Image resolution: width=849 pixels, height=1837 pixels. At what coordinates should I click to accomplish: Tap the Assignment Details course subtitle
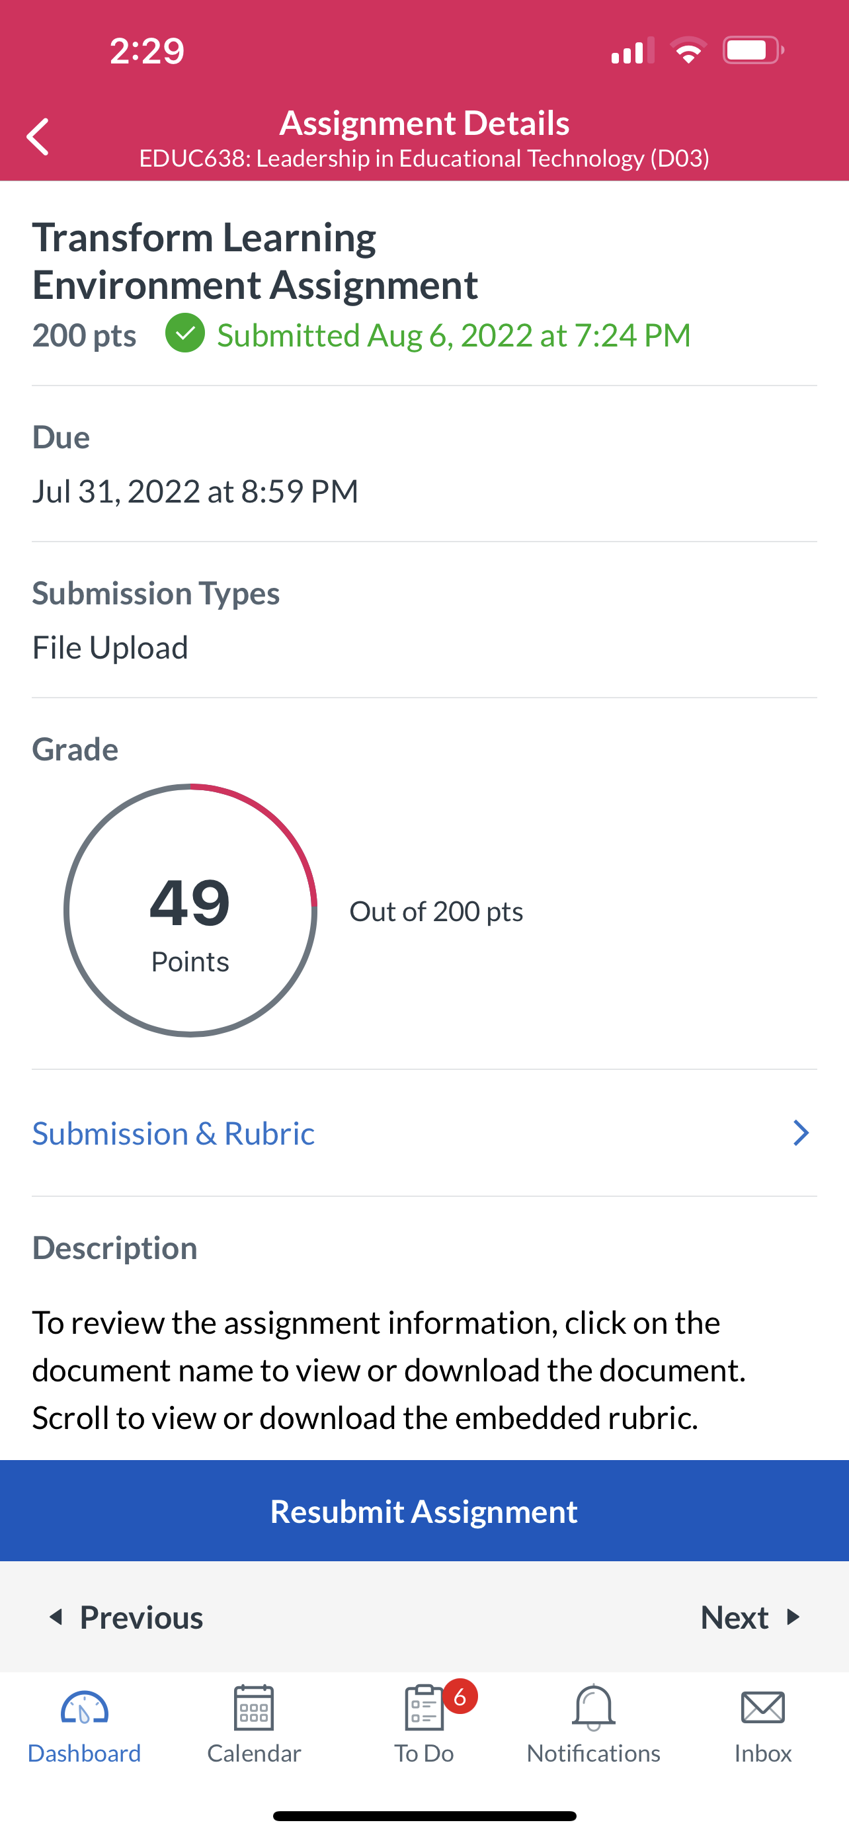(x=424, y=158)
